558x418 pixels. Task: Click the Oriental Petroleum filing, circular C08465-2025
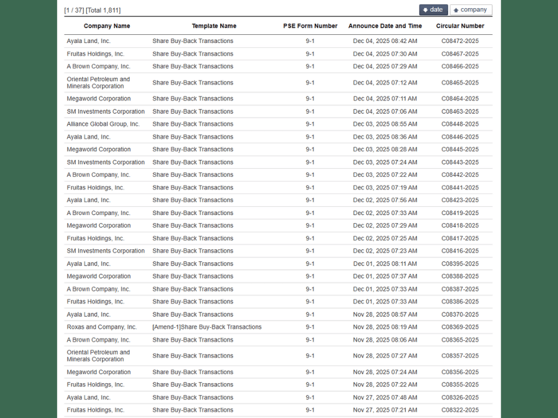coord(192,83)
